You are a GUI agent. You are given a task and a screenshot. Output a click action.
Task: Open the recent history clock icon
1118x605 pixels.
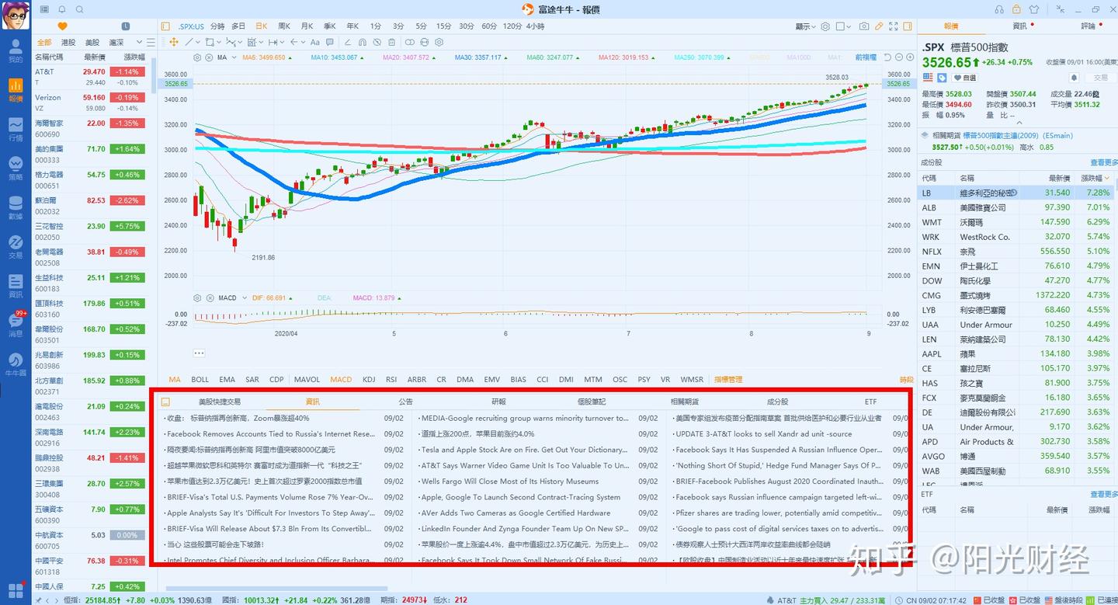coord(126,26)
